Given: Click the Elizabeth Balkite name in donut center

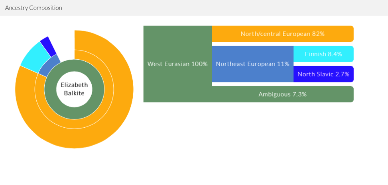Looking at the screenshot, I should [x=74, y=89].
